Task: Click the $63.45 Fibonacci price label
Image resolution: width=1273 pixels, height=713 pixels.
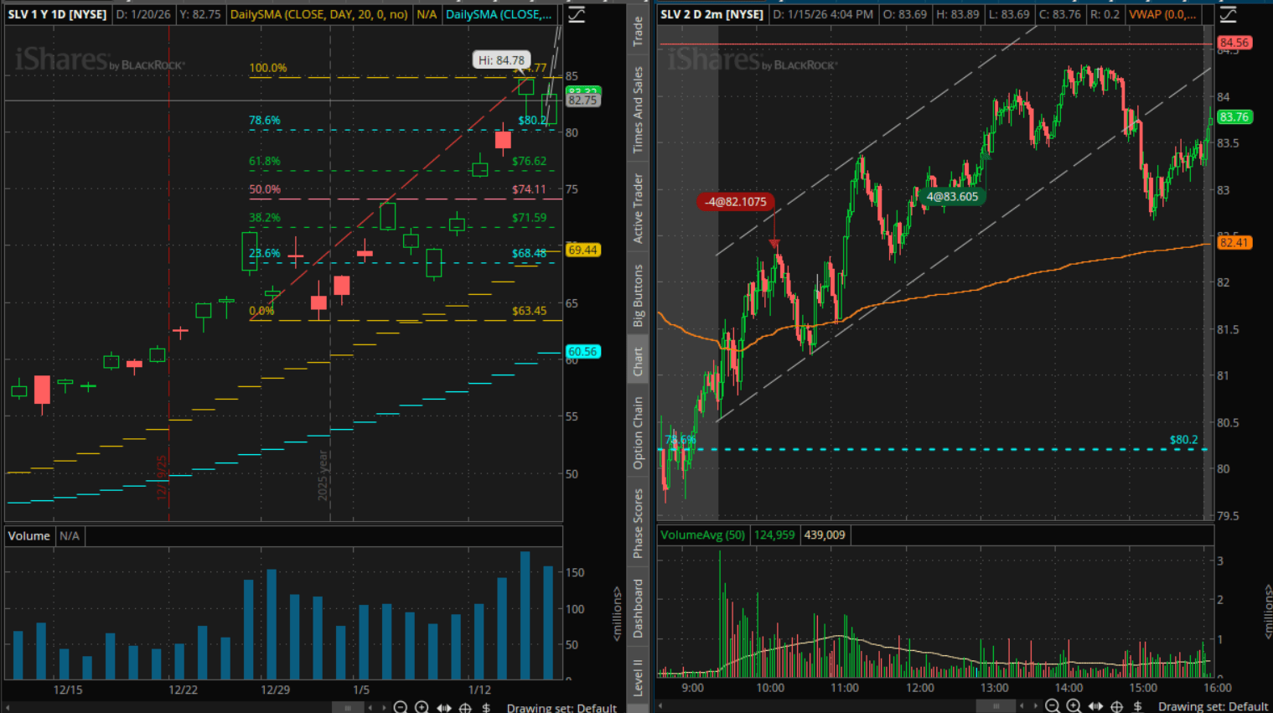Action: 529,311
